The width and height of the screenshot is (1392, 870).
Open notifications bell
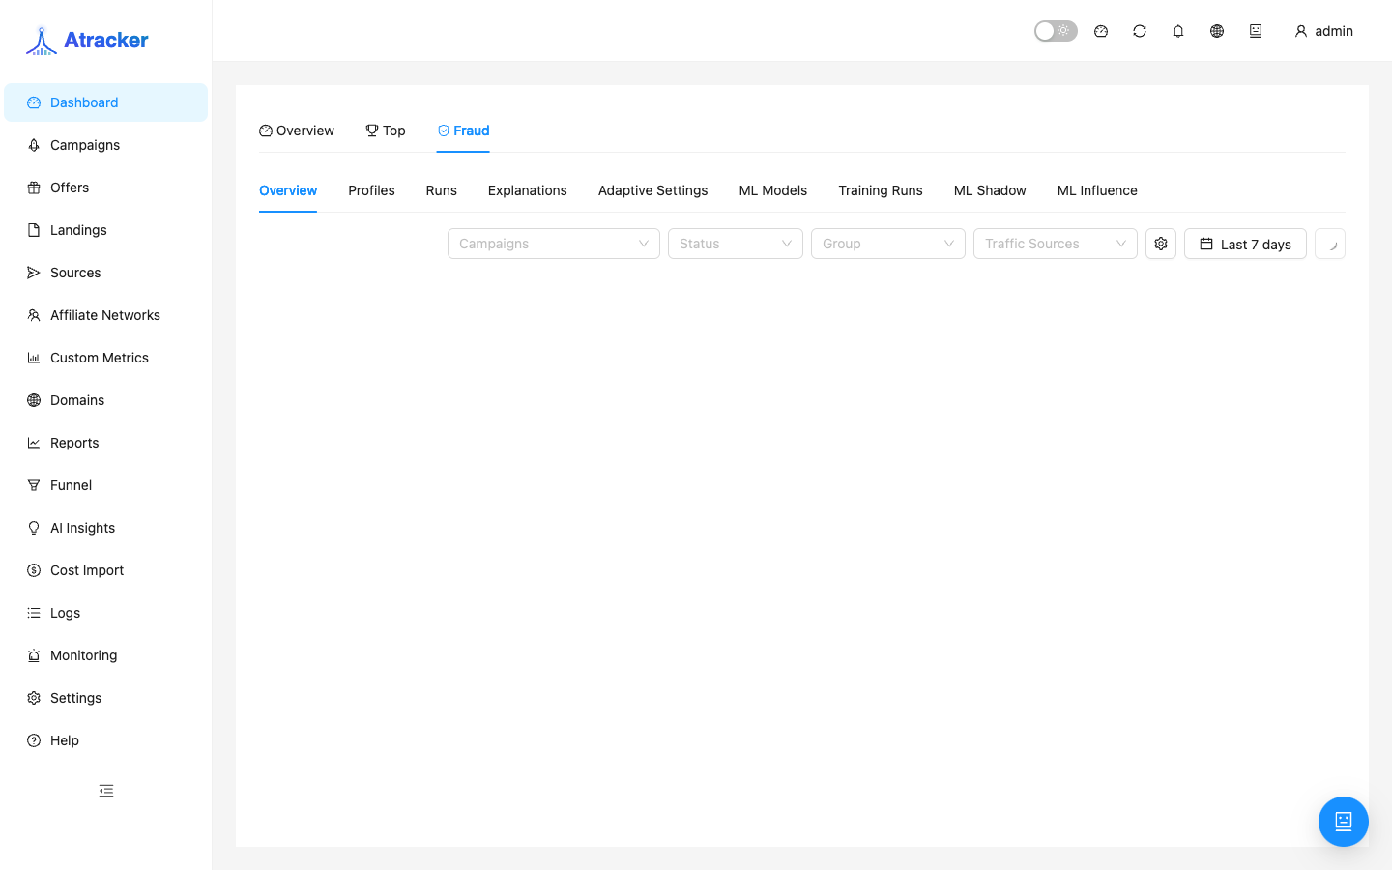(1178, 31)
